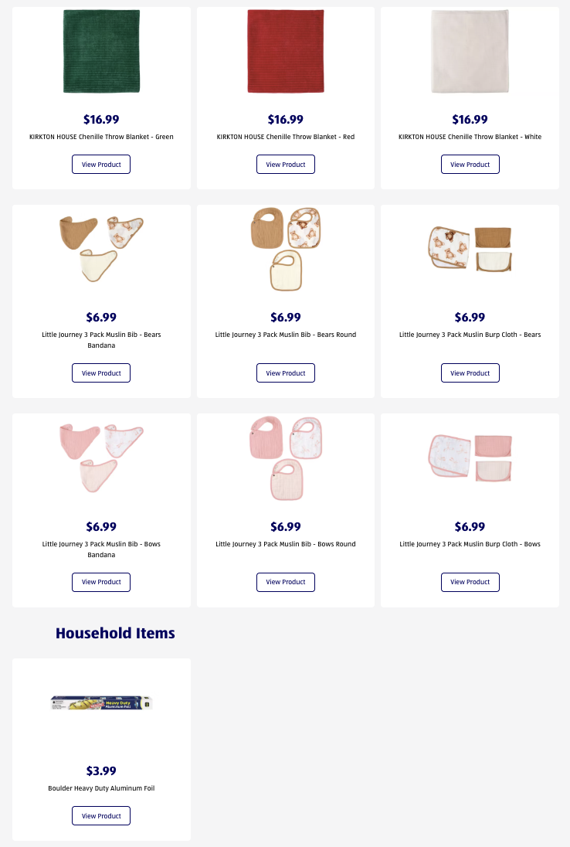Click the Bows Round bib product title
The width and height of the screenshot is (570, 847).
point(286,544)
